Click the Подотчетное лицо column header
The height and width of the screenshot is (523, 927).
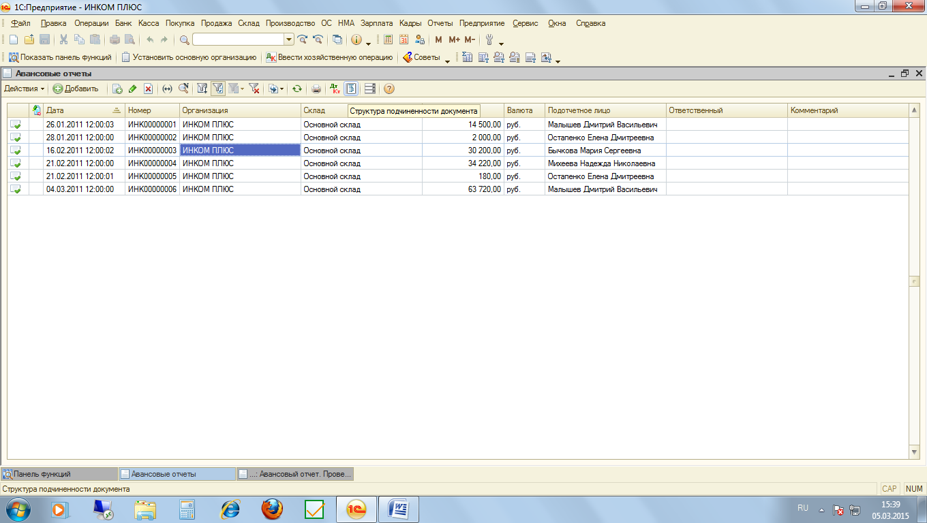[x=605, y=110]
